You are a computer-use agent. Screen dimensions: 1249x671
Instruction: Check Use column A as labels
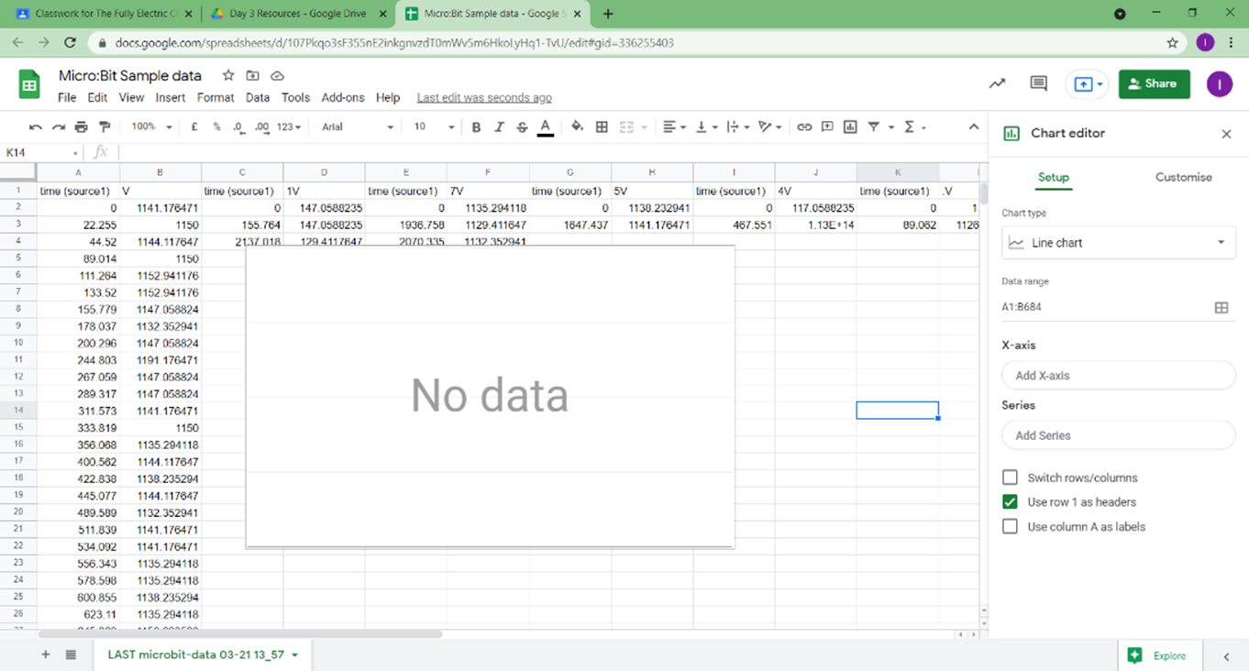(x=1010, y=527)
